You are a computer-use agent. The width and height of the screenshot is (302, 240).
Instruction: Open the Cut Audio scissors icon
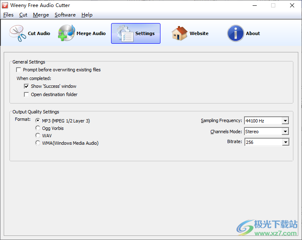pos(18,33)
